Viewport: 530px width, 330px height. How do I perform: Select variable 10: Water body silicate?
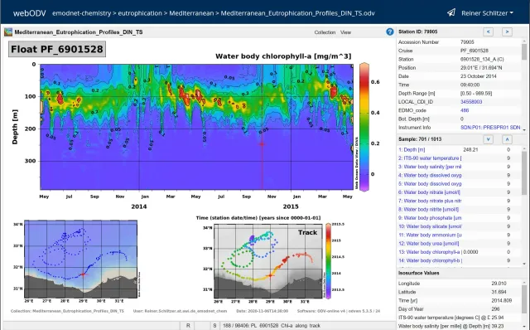430,226
